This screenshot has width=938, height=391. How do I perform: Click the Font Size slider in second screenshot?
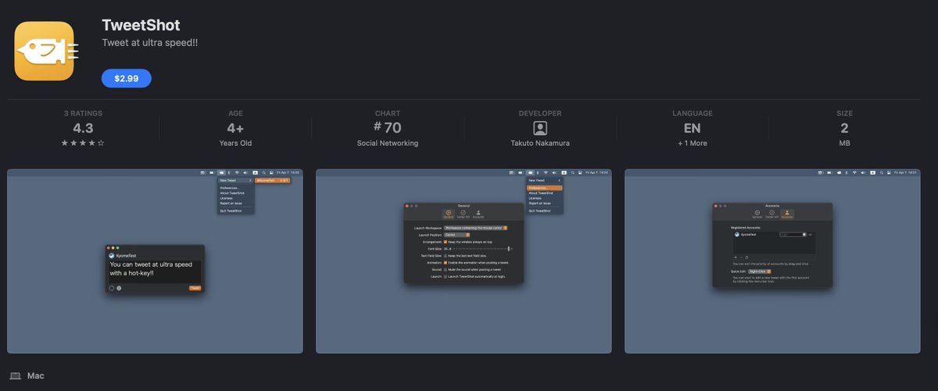click(x=483, y=248)
